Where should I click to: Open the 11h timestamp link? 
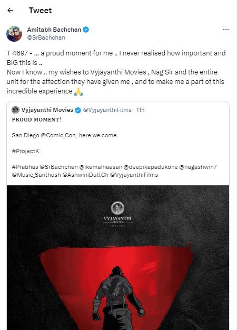141,110
